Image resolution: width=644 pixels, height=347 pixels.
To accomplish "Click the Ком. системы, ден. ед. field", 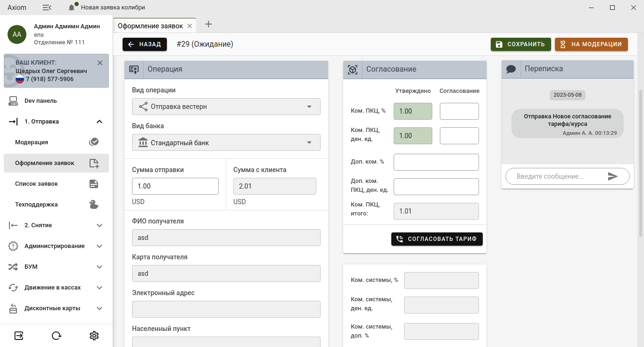I will [441, 305].
